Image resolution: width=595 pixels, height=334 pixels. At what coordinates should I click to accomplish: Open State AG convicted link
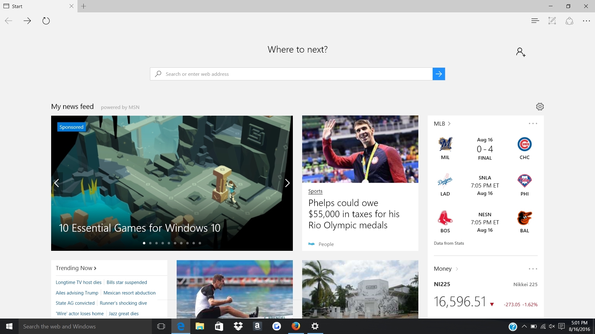(75, 303)
